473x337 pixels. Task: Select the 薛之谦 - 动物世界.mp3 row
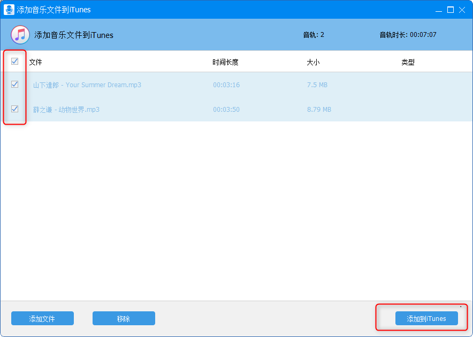point(236,109)
